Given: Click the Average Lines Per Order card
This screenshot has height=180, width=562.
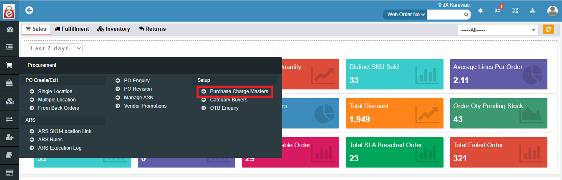Looking at the screenshot, I should point(499,74).
